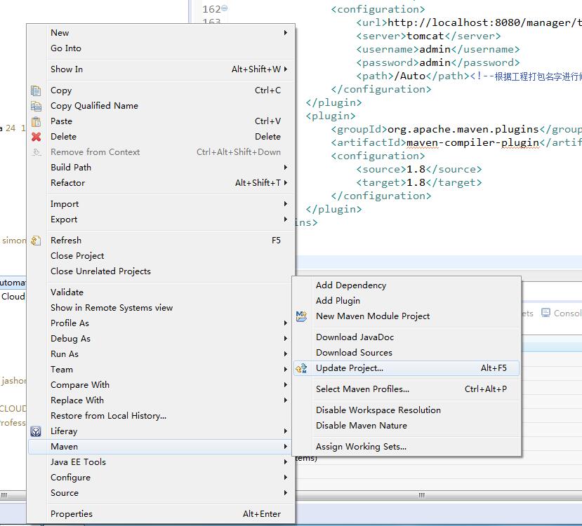
Task: Choose Assign Working Sets option
Action: click(x=406, y=447)
